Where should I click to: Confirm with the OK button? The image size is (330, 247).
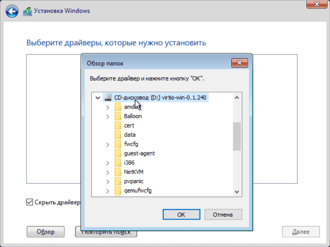click(x=182, y=214)
